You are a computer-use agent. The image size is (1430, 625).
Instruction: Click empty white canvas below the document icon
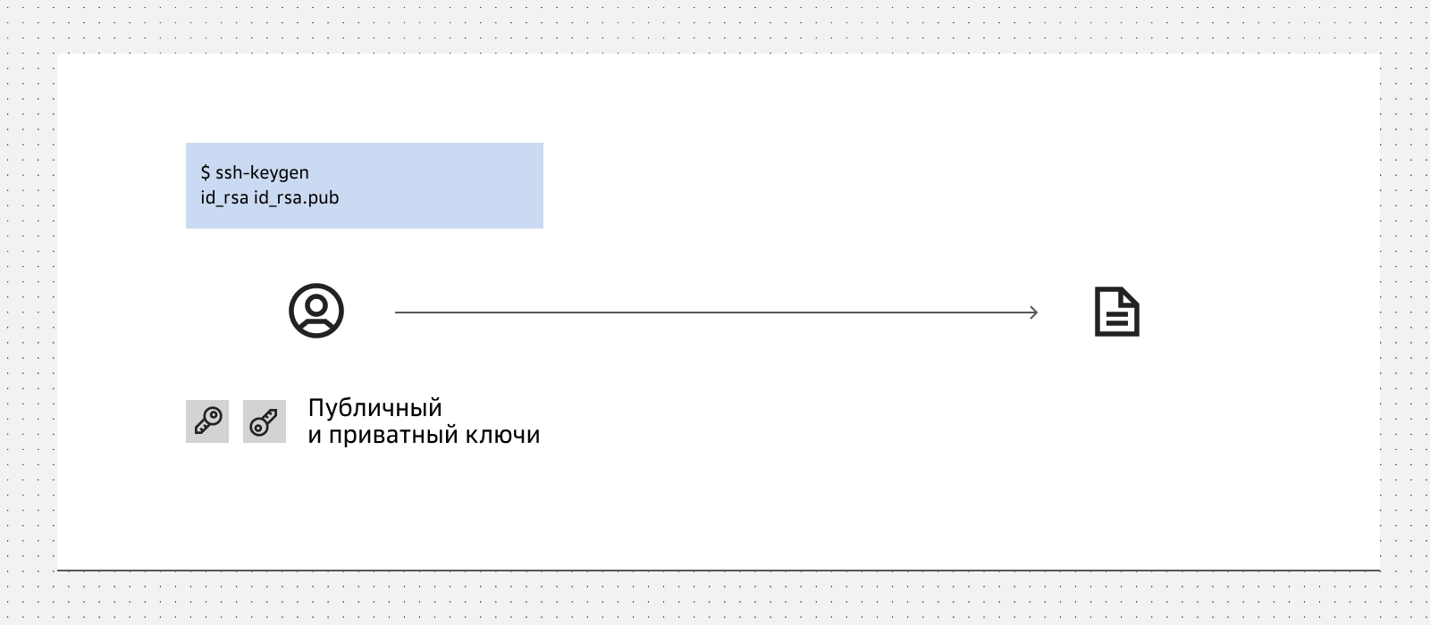coord(1117,446)
